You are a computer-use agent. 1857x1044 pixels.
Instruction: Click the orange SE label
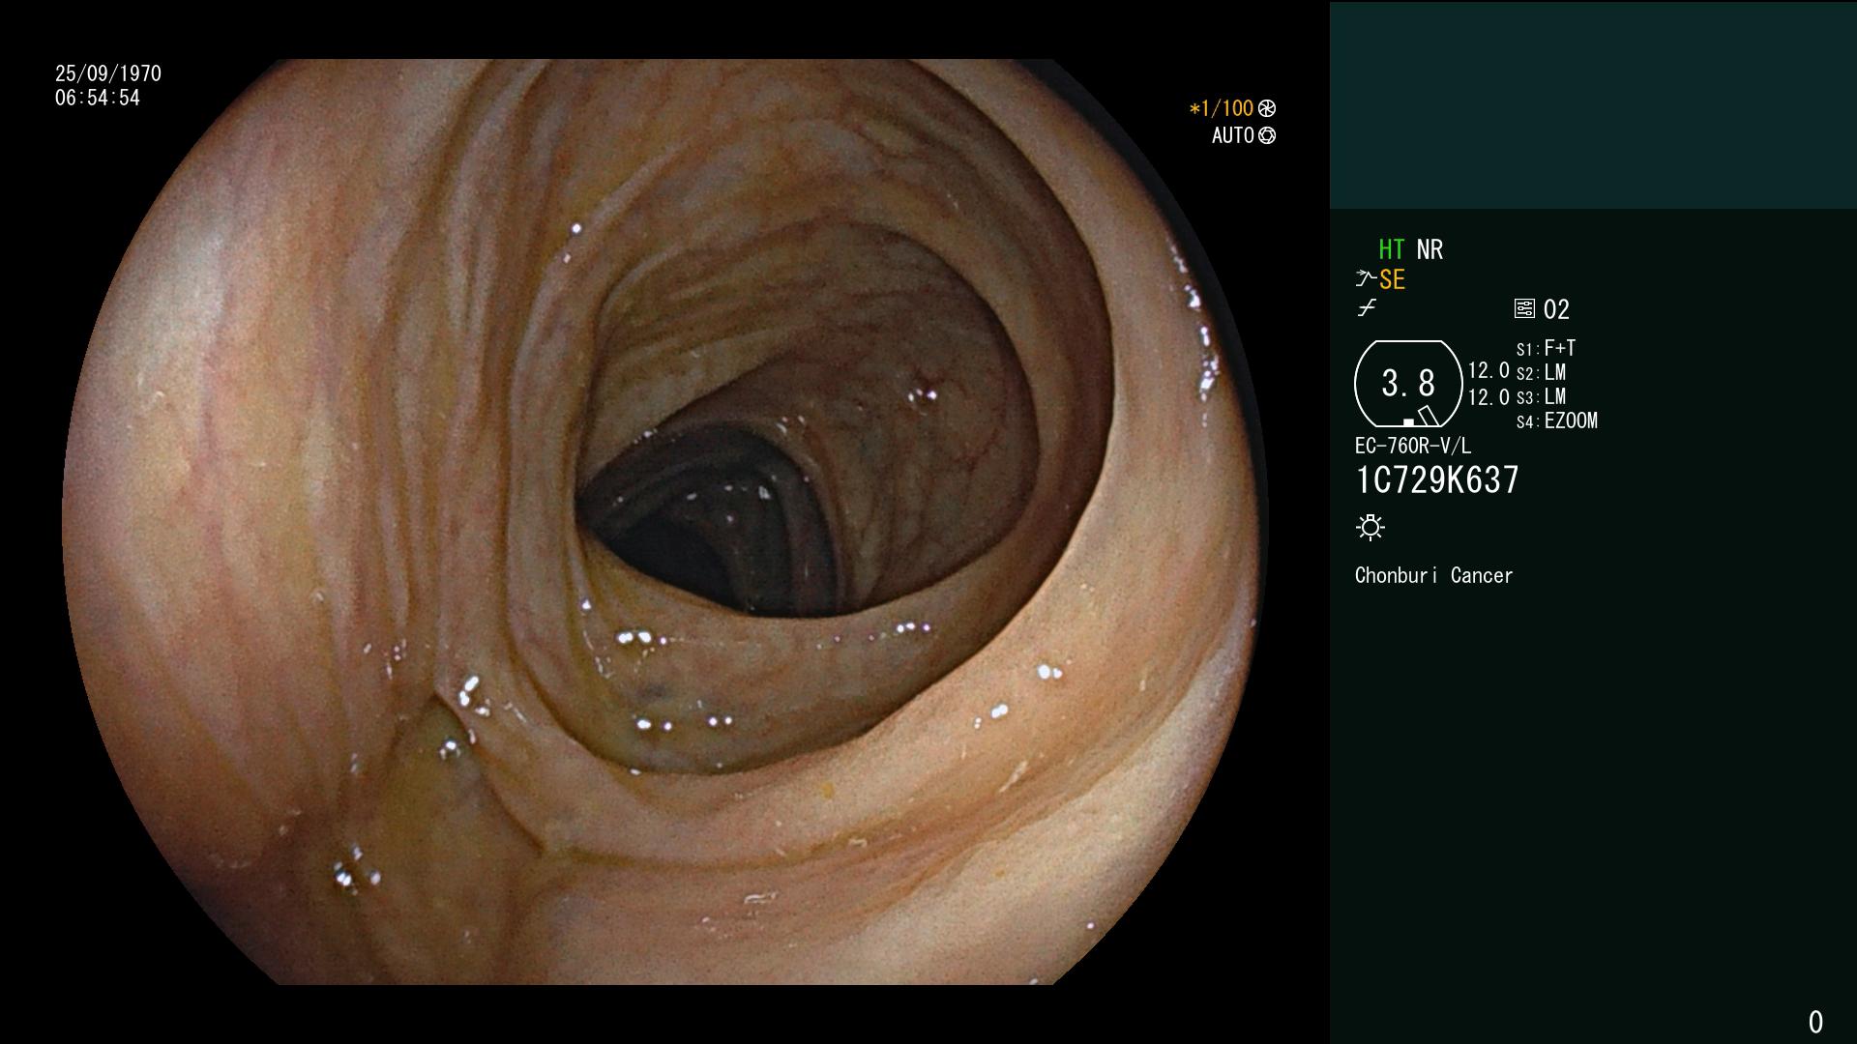pos(1392,279)
